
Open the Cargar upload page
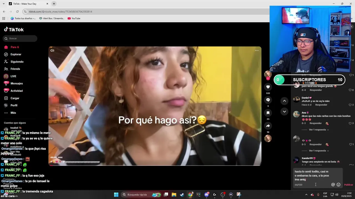pyautogui.click(x=15, y=98)
